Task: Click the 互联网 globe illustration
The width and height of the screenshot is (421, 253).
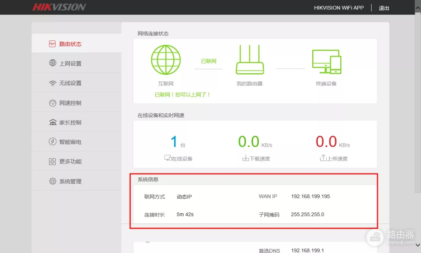Action: pyautogui.click(x=166, y=59)
